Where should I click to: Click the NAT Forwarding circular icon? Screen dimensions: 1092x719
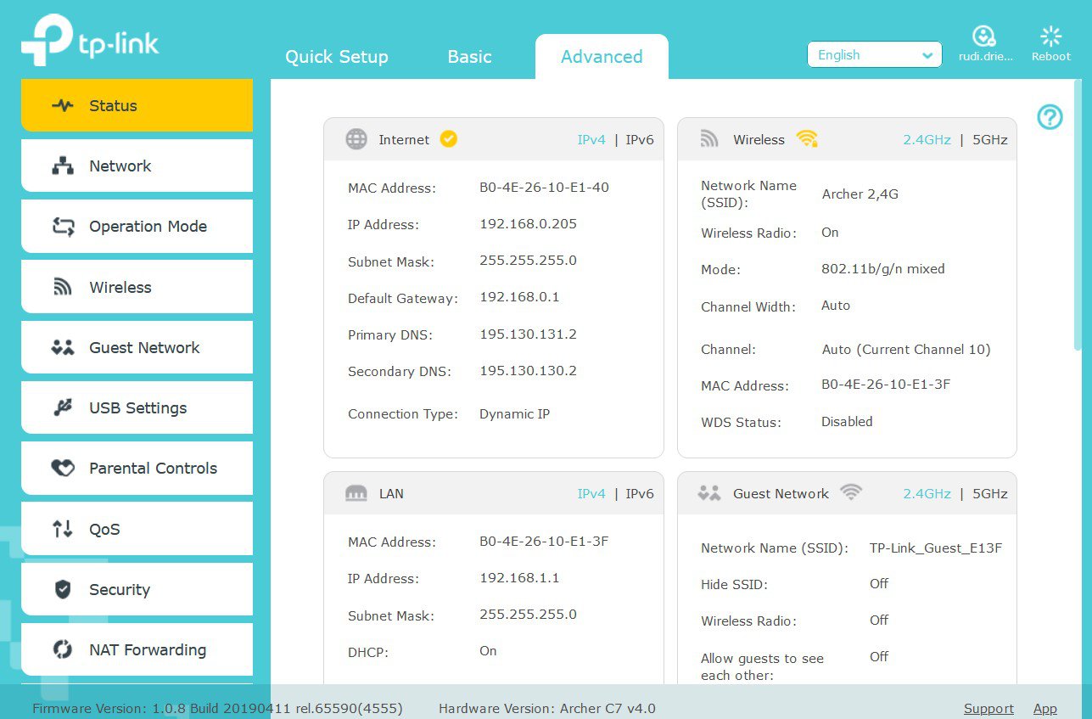click(x=63, y=650)
